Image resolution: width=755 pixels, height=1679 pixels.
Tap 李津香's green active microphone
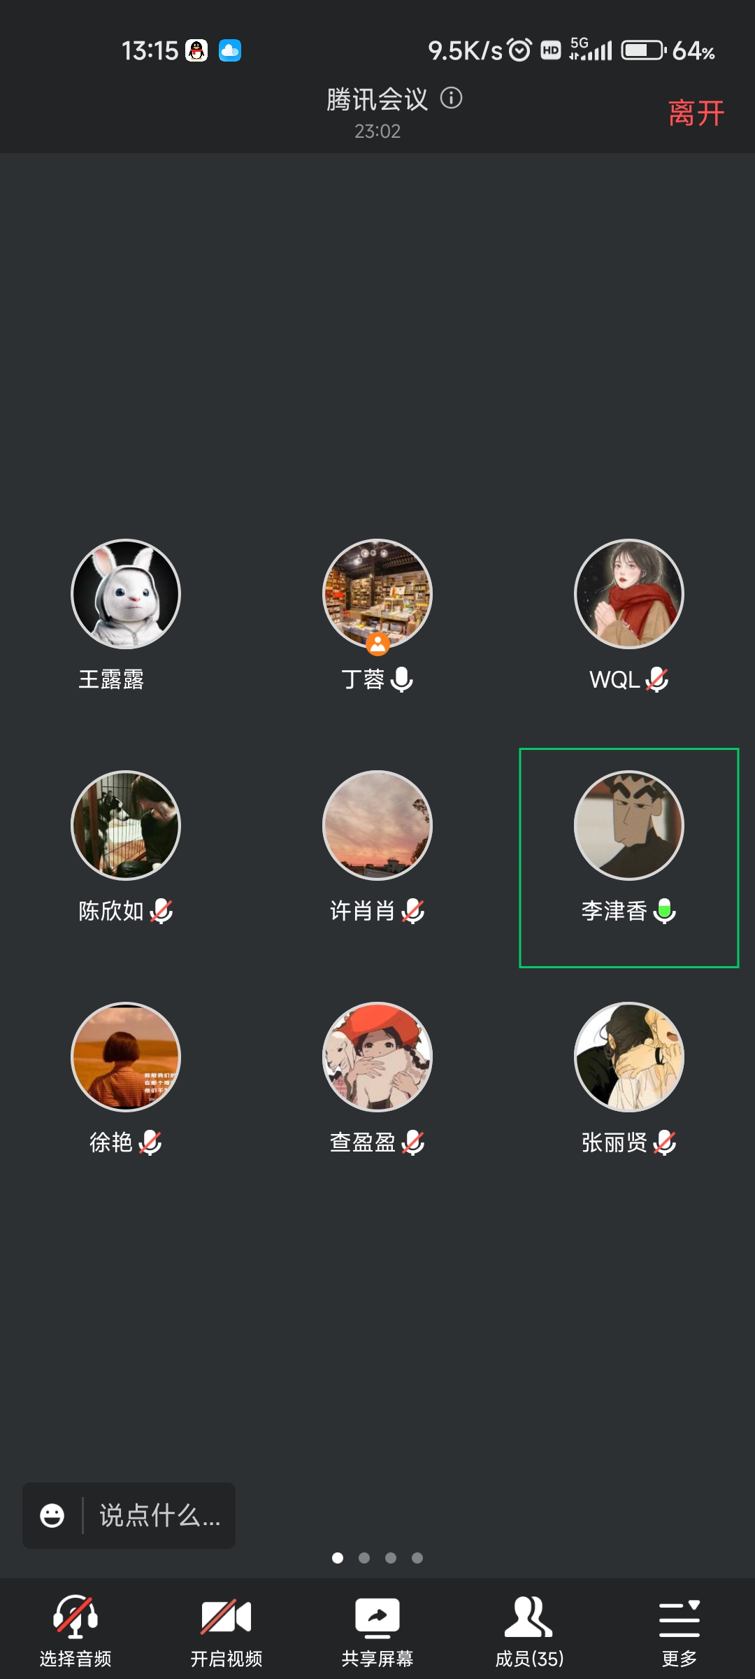click(665, 911)
